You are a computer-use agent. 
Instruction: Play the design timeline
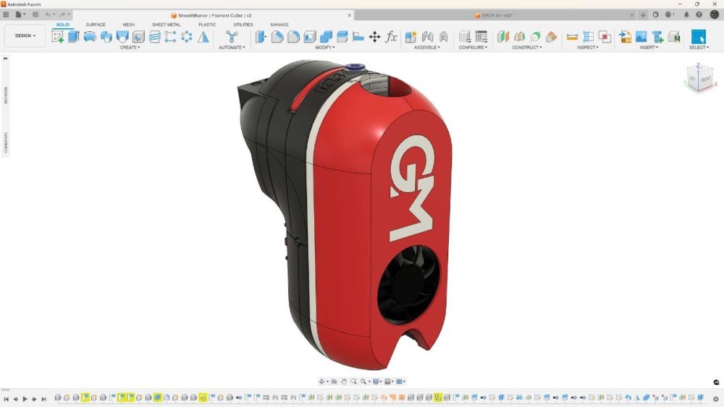(x=25, y=399)
